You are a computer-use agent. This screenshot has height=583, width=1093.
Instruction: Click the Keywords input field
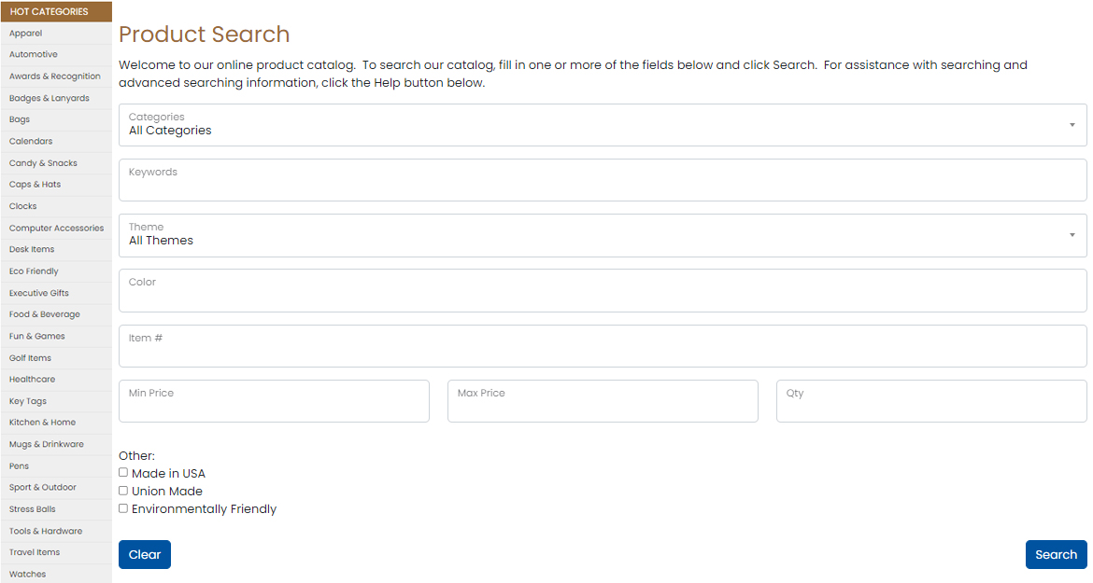coord(603,180)
